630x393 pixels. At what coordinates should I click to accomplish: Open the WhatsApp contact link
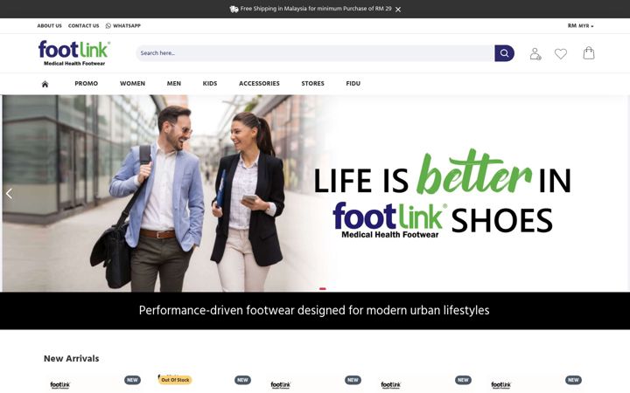123,25
